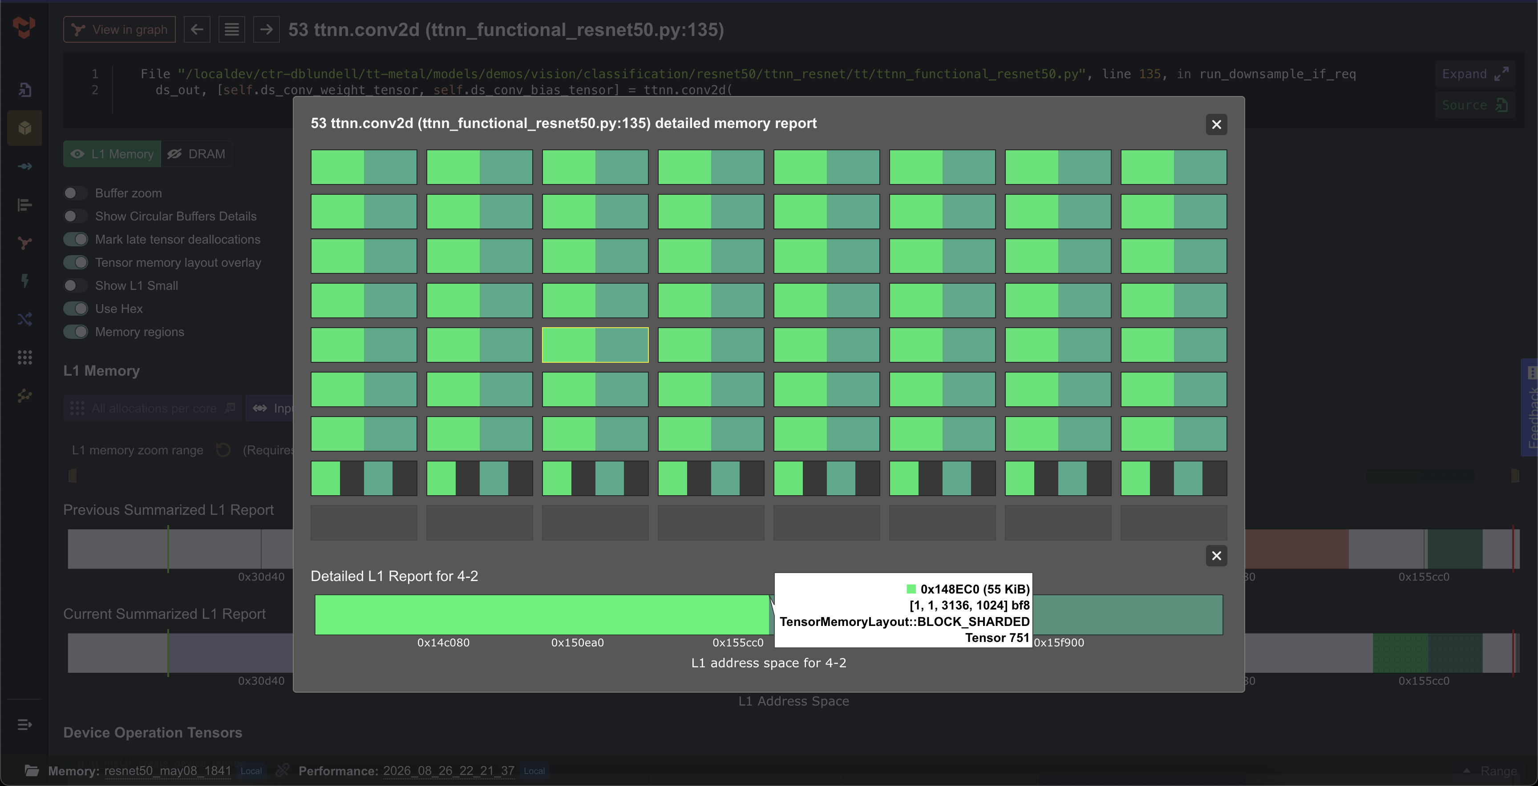Open the tensors arrow icon in sidebar

tap(24, 166)
